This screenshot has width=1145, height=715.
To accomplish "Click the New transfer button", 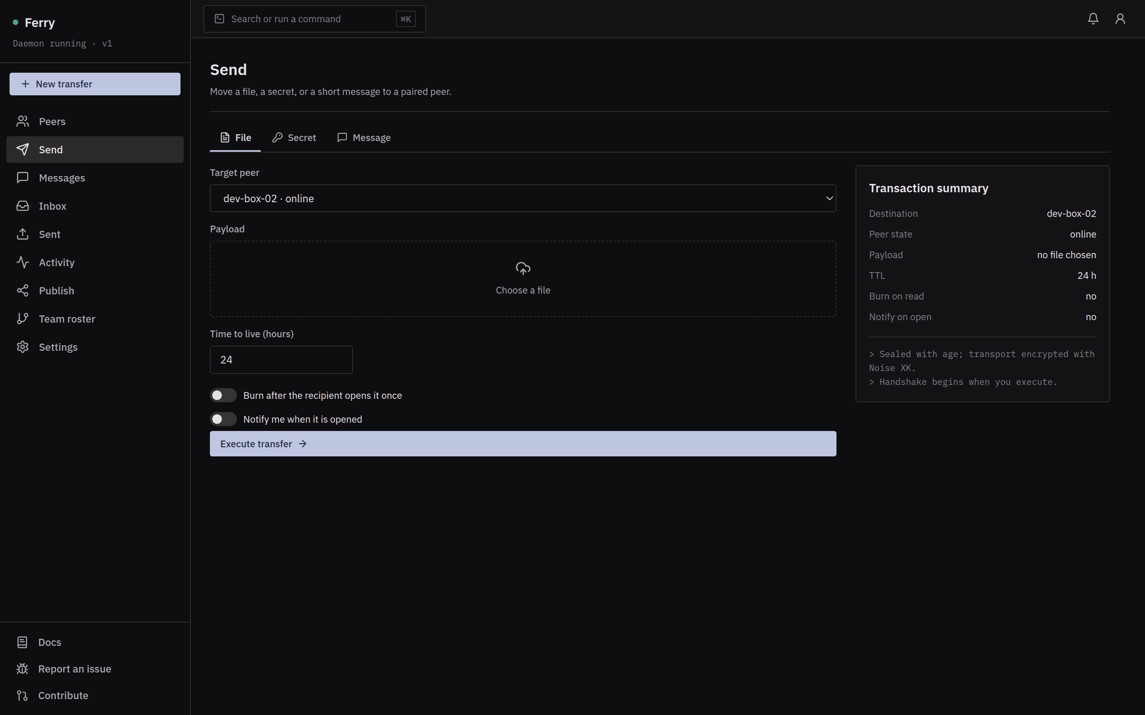I will tap(95, 84).
